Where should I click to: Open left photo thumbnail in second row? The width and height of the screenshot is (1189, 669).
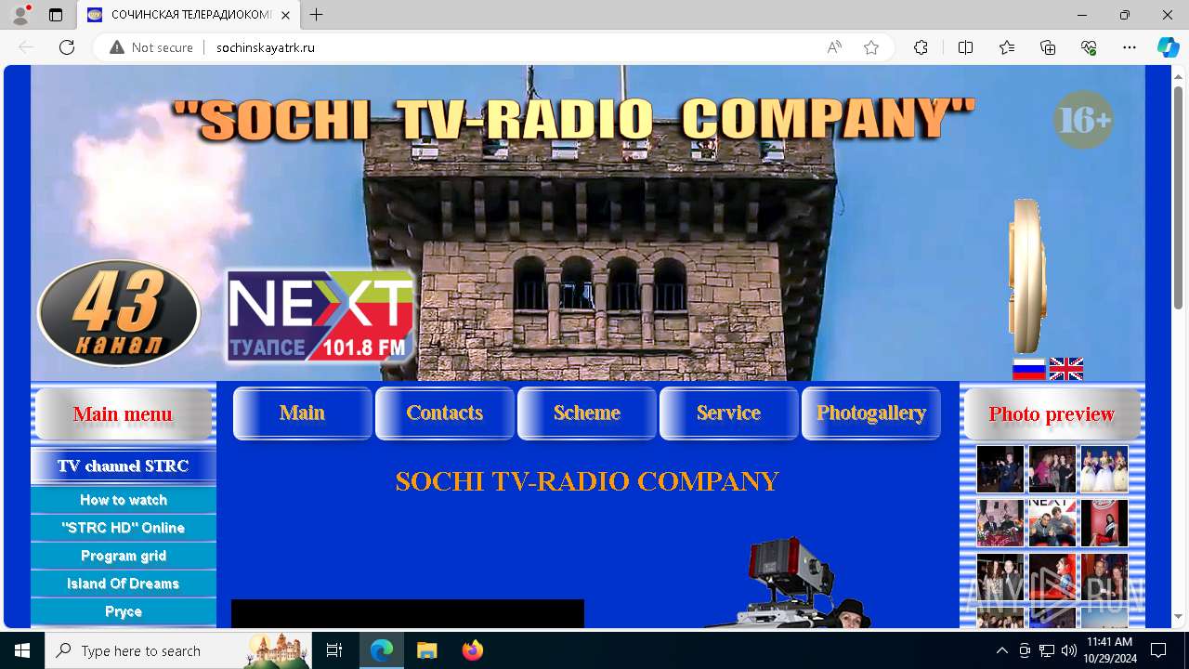point(1000,522)
